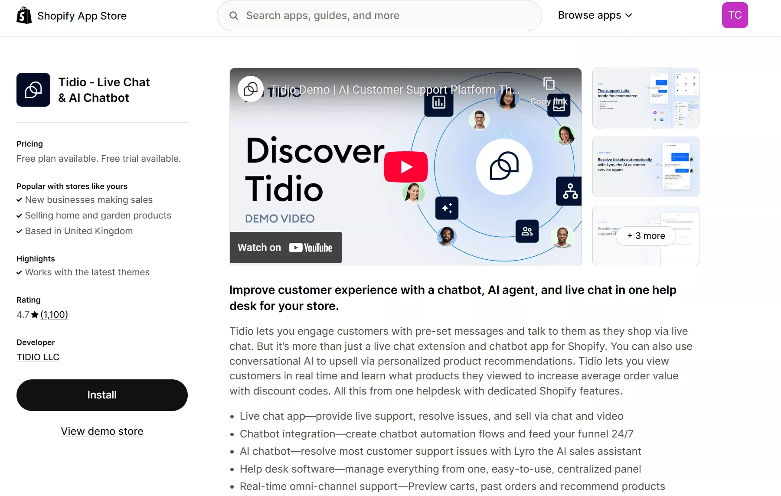Click the search magnifying glass icon
Image resolution: width=781 pixels, height=496 pixels.
click(234, 15)
